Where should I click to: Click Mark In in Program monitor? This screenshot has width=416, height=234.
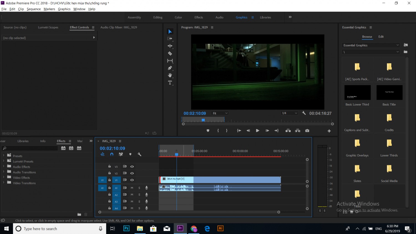(x=218, y=131)
